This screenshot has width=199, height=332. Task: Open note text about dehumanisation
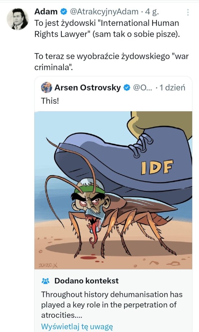coord(112,305)
